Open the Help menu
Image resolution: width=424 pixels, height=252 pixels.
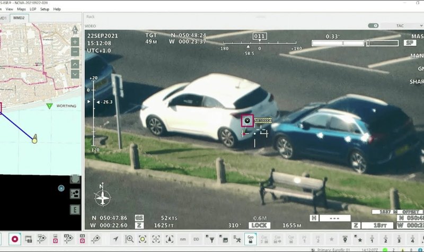pos(57,9)
